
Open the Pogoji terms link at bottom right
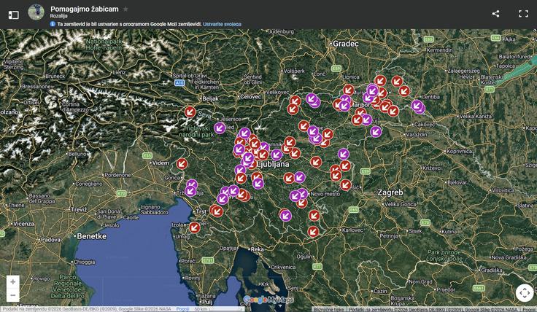[528, 309]
